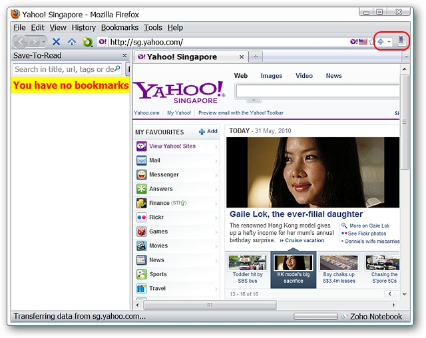Close the Save-To-Read sidebar panel

(x=124, y=56)
